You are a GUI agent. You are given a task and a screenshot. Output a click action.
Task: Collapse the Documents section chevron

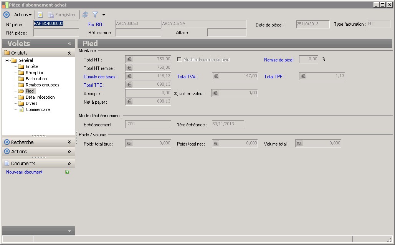pos(69,164)
